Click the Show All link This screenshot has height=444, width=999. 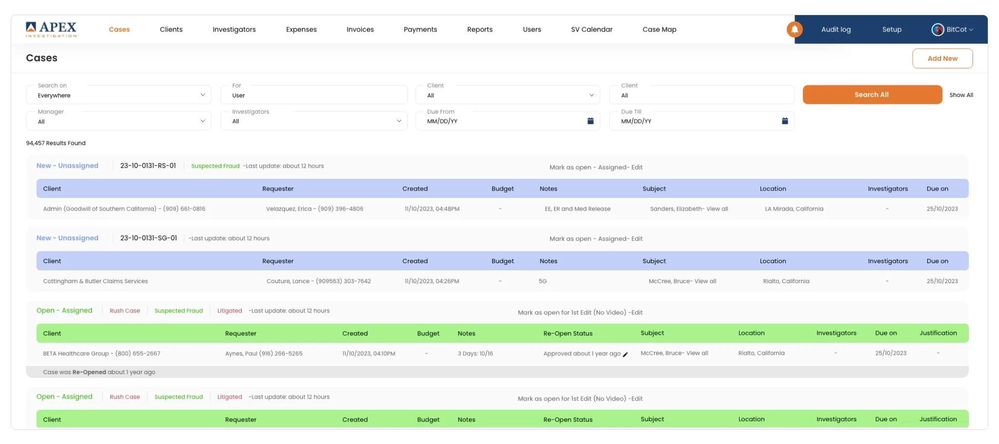961,95
